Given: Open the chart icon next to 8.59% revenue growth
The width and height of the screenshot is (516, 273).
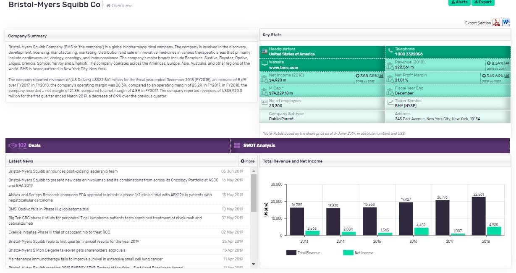Looking at the screenshot, I should pyautogui.click(x=507, y=63).
